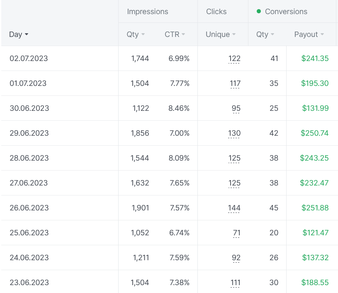Image resolution: width=338 pixels, height=293 pixels.
Task: Sort table by the Day column
Action: pos(19,34)
